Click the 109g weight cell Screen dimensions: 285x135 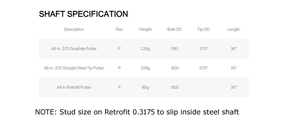pyautogui.click(x=145, y=68)
